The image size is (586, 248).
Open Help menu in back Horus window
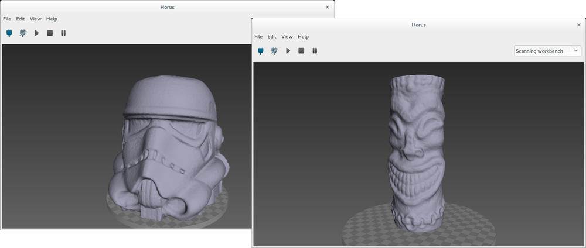(52, 19)
